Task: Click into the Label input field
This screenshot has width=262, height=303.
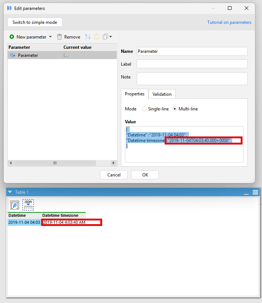Action: pyautogui.click(x=192, y=64)
